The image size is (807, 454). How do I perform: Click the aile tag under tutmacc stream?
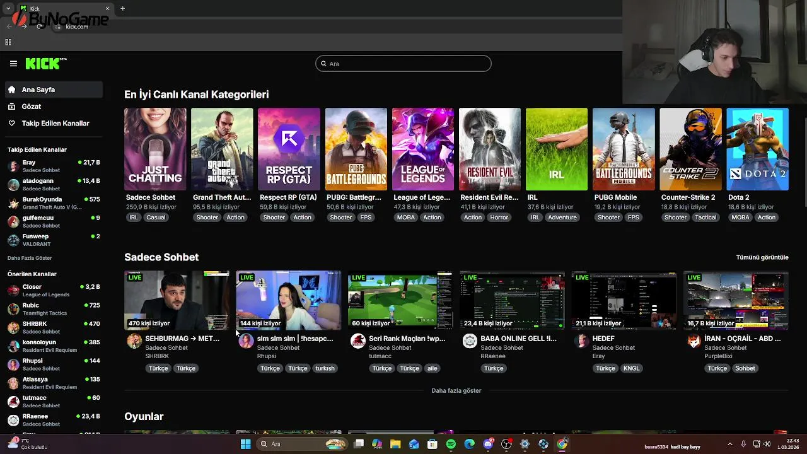(432, 368)
